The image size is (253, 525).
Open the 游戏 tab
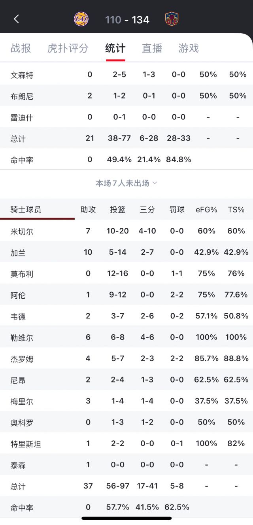click(189, 48)
